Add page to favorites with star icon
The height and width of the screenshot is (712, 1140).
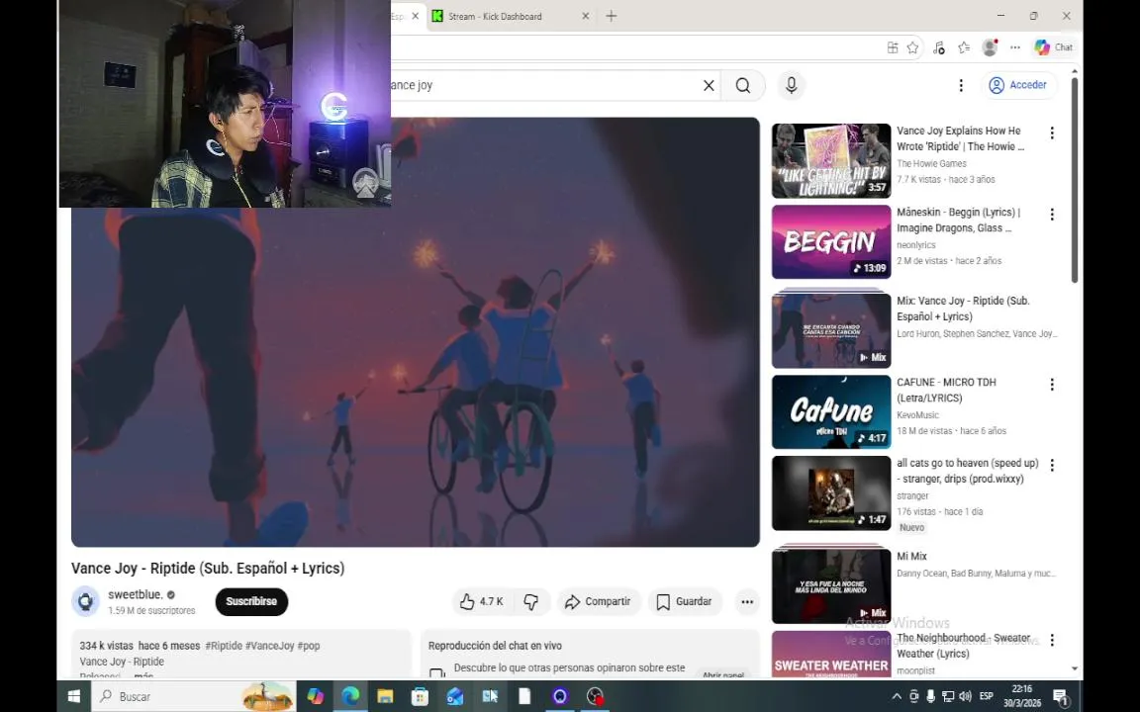tap(912, 47)
